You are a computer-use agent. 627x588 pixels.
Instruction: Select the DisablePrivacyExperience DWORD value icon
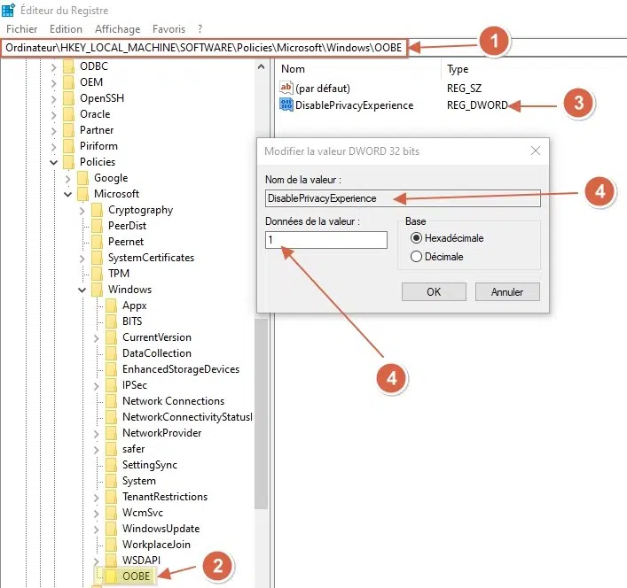click(x=286, y=105)
